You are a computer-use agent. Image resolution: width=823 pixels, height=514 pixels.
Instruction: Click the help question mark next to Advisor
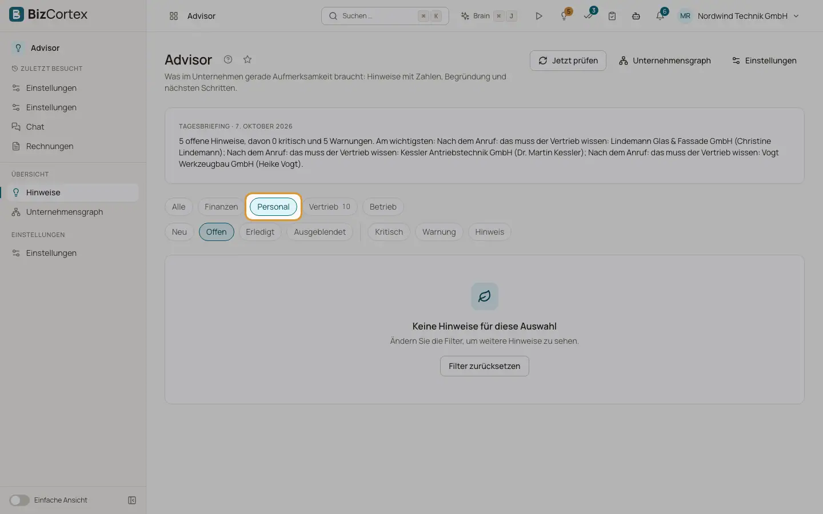coord(228,59)
